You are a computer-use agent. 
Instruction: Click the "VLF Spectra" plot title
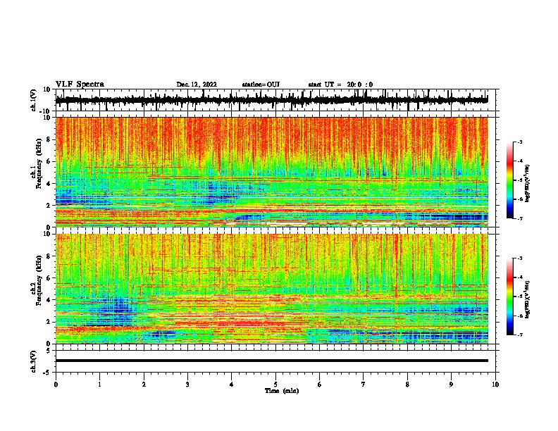pos(80,85)
